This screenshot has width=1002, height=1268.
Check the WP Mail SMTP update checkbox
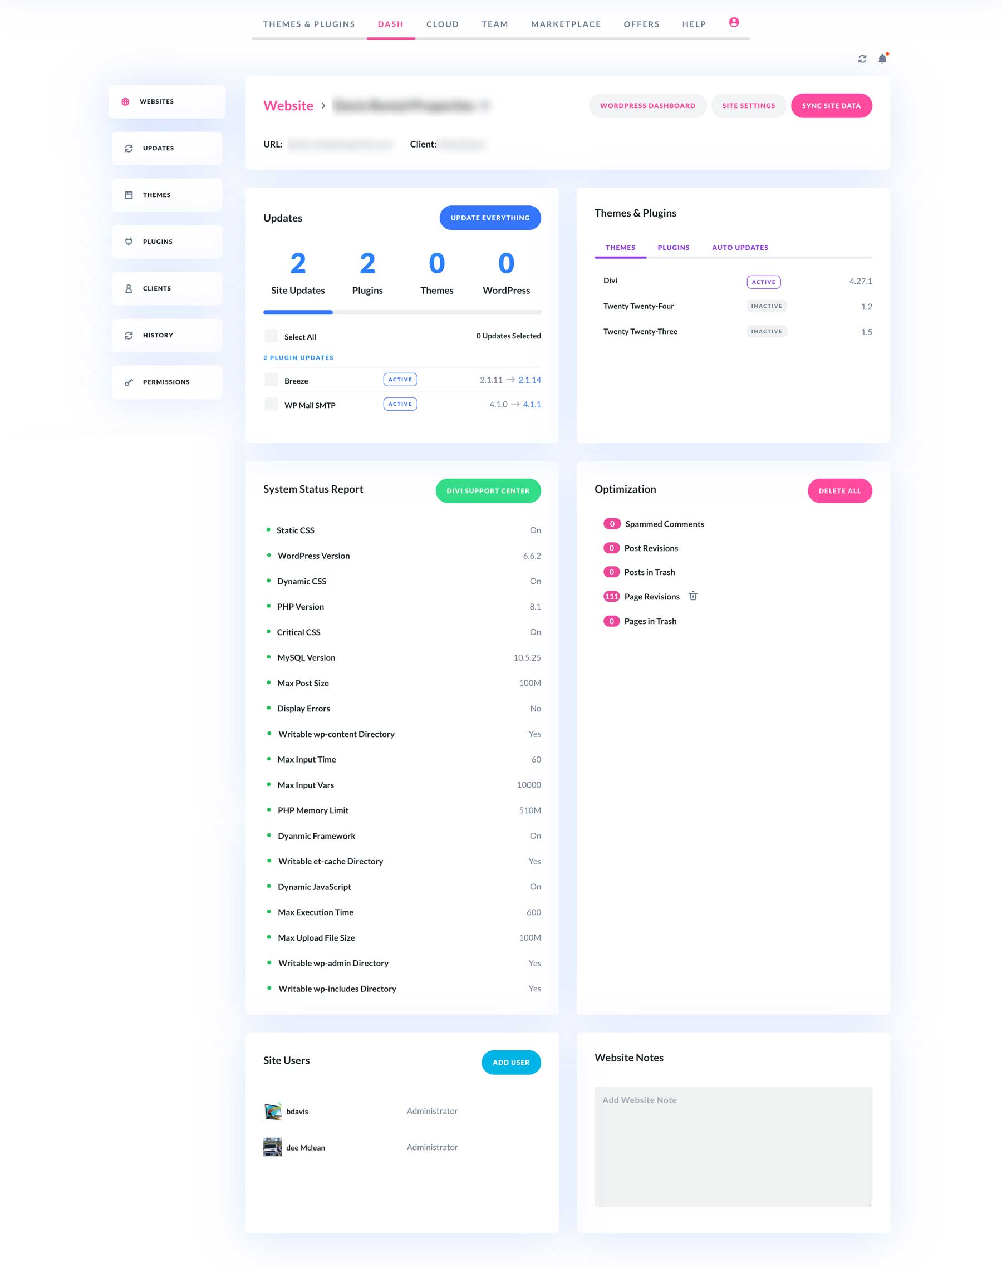(271, 404)
